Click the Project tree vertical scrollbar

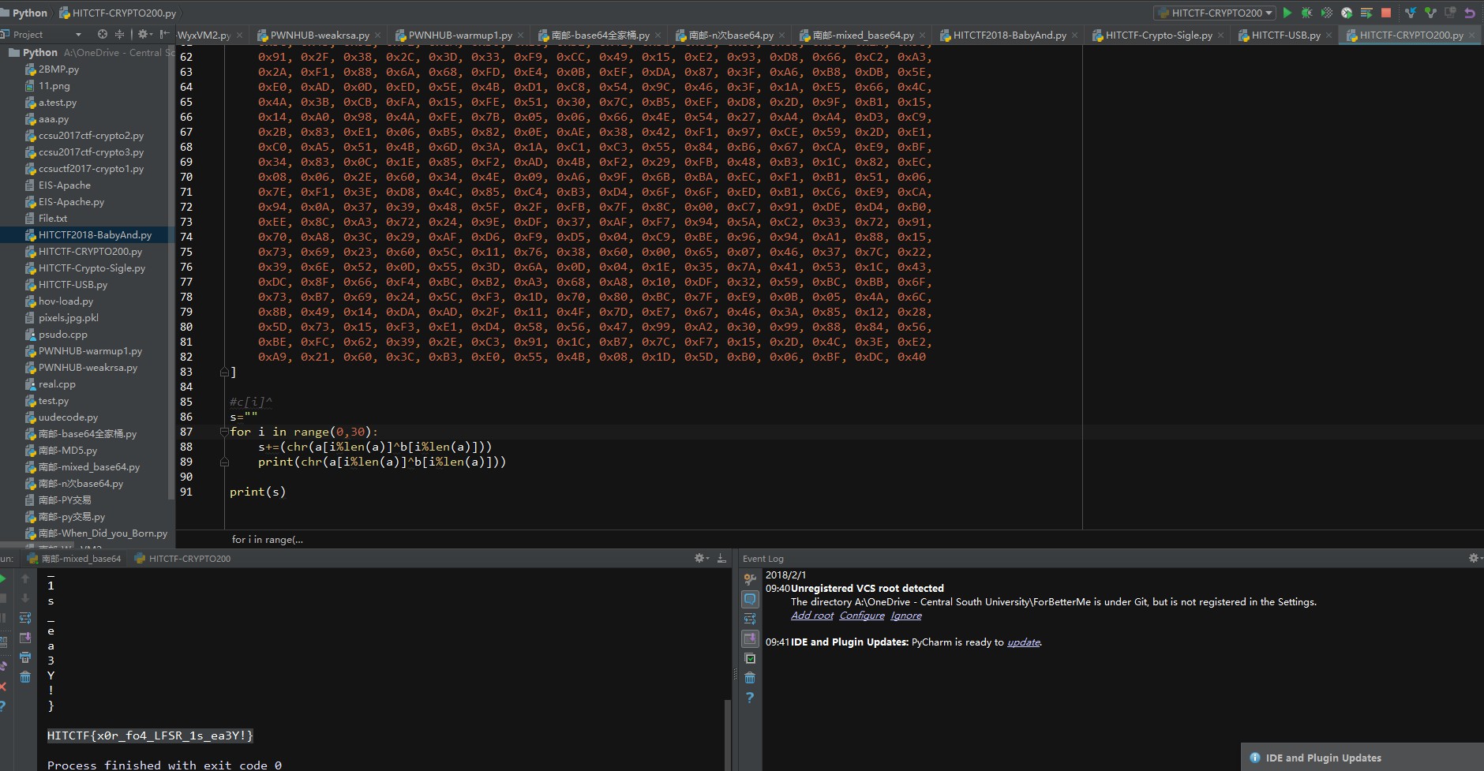click(x=171, y=272)
